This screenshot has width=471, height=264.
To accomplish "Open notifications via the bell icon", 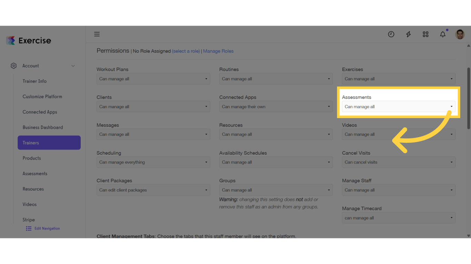I will (443, 34).
